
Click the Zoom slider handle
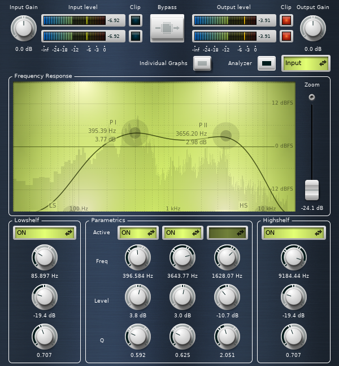(312, 190)
